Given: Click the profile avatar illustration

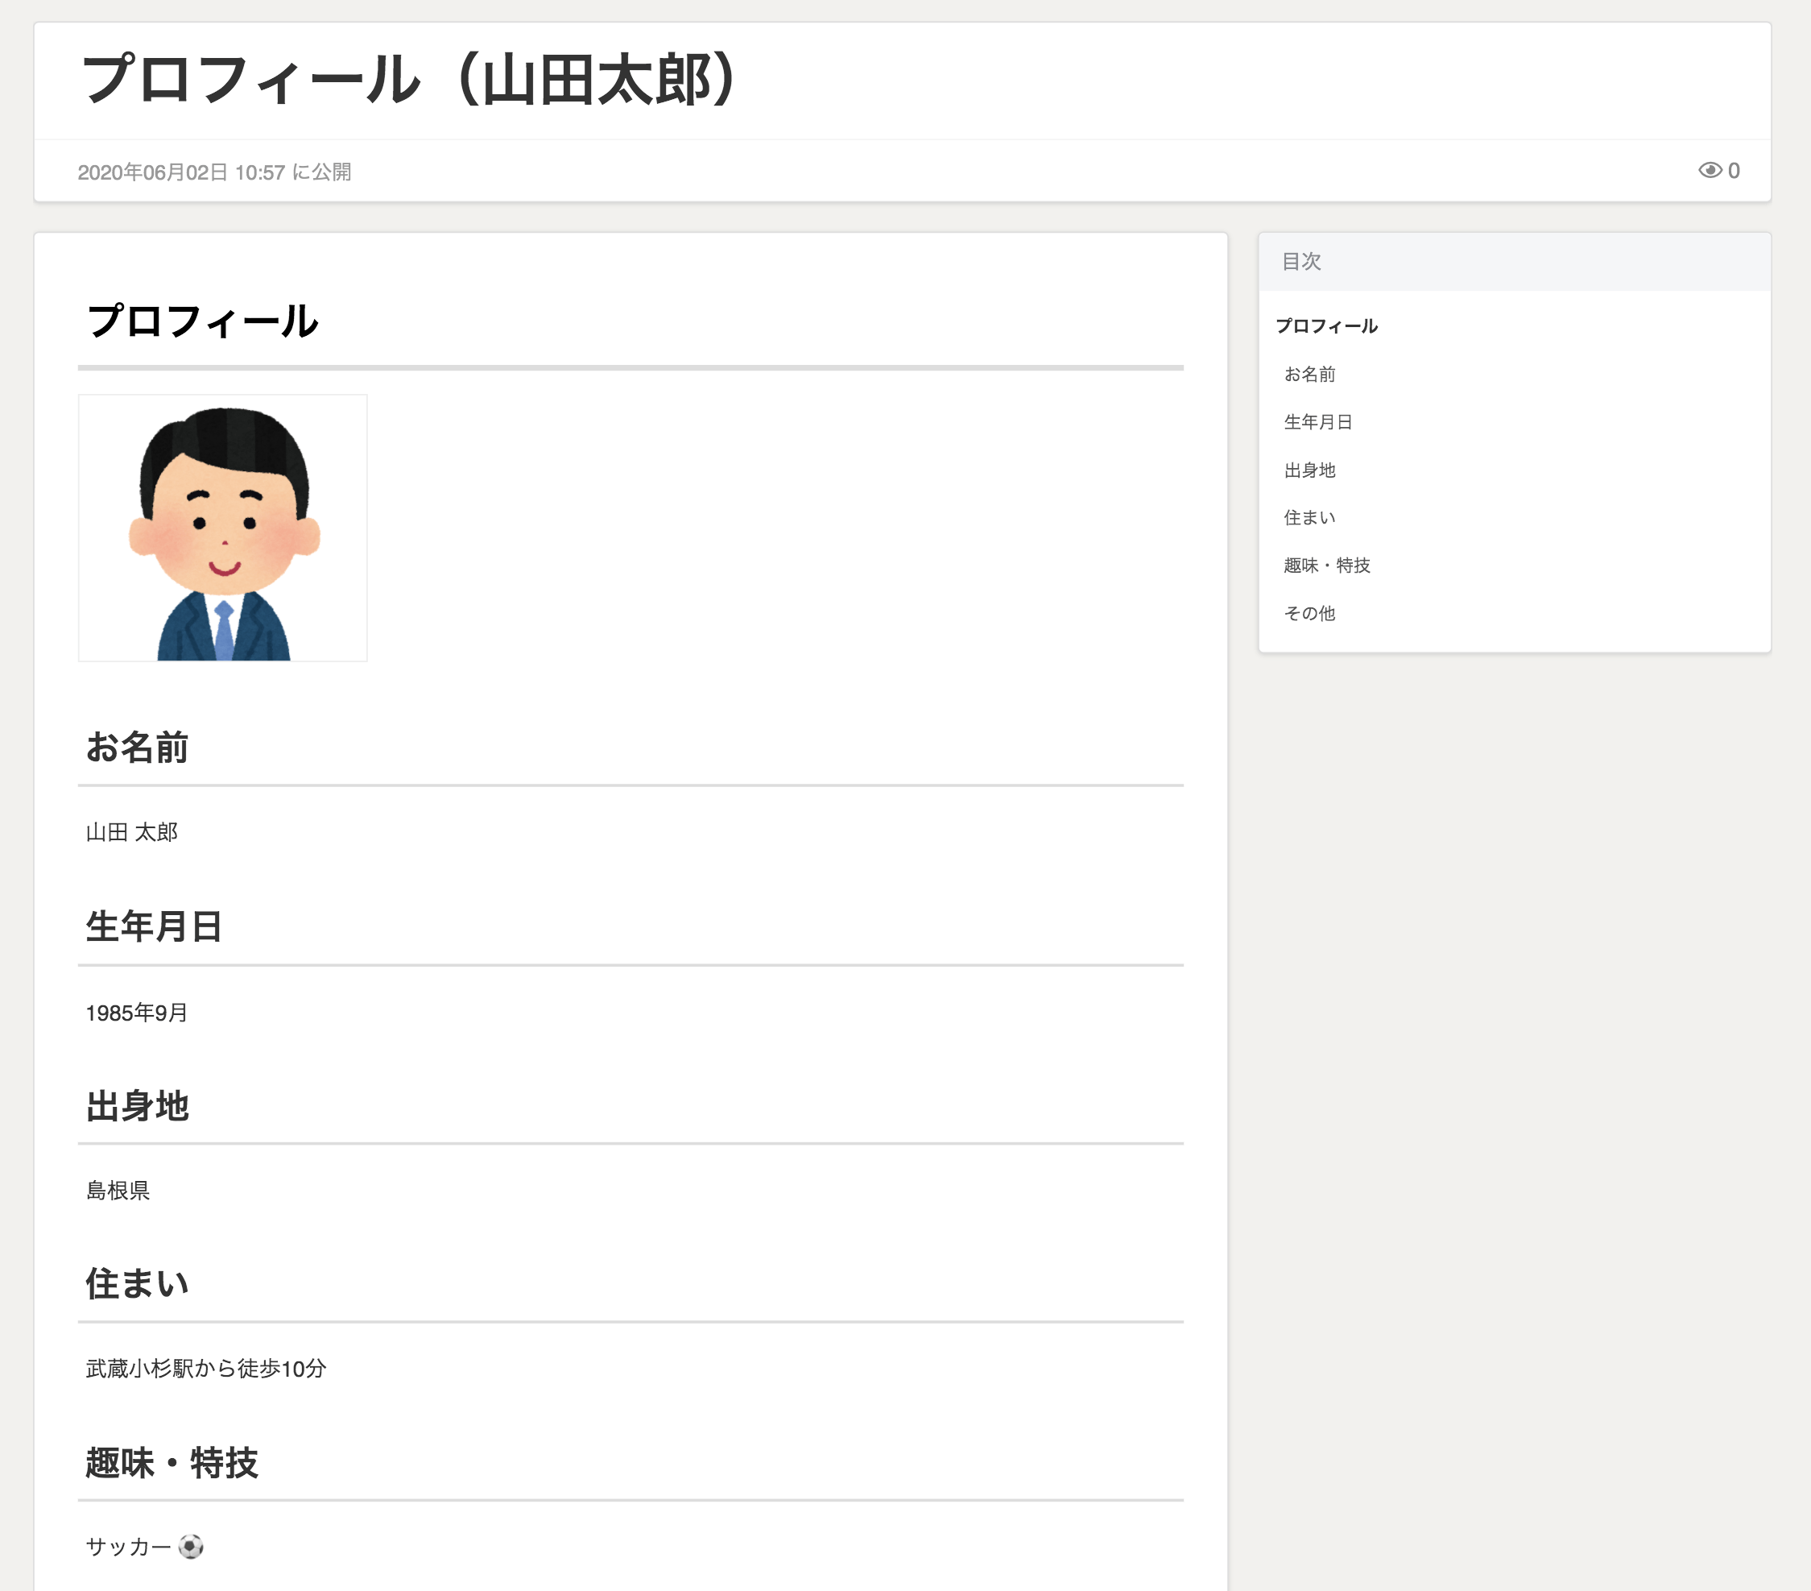Looking at the screenshot, I should 223,527.
